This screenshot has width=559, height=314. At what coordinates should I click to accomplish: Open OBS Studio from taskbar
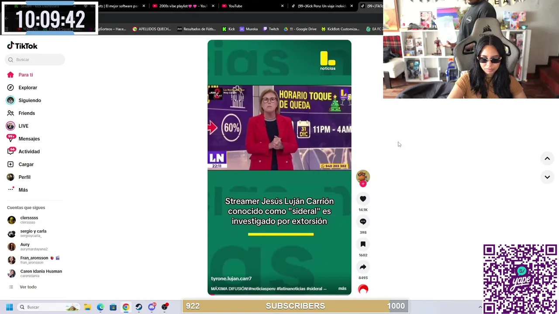pyautogui.click(x=165, y=307)
